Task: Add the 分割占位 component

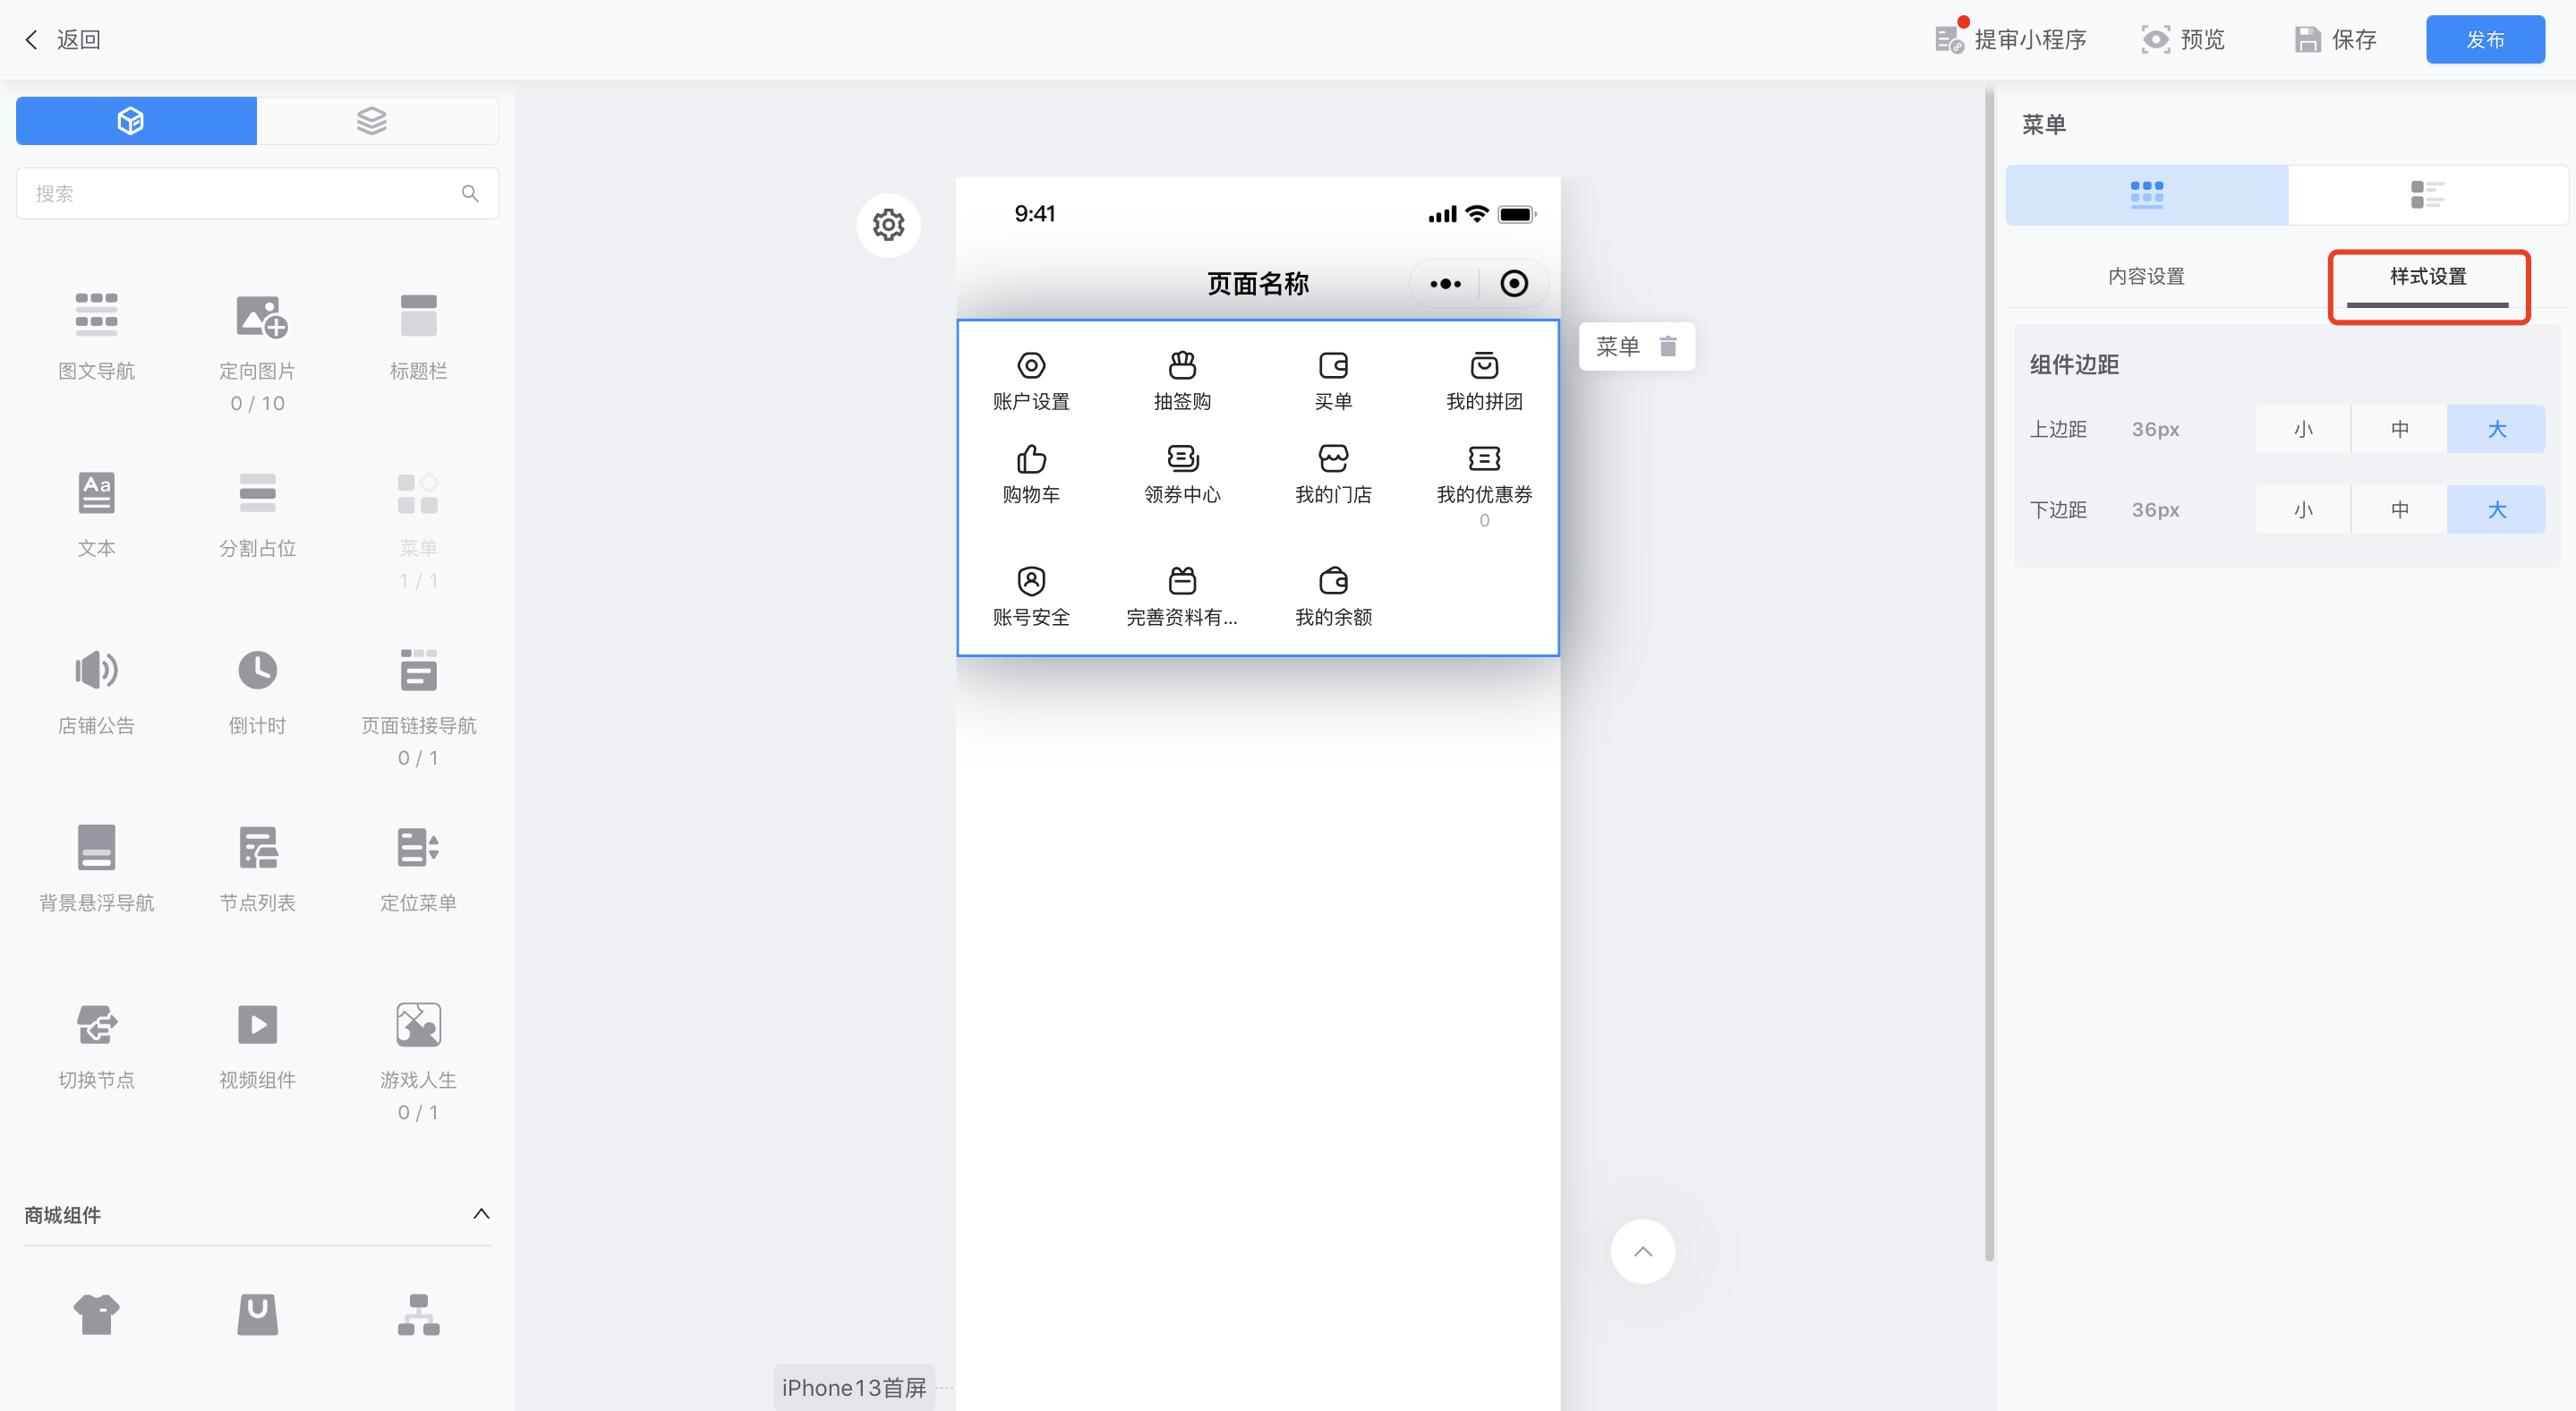Action: [x=257, y=513]
